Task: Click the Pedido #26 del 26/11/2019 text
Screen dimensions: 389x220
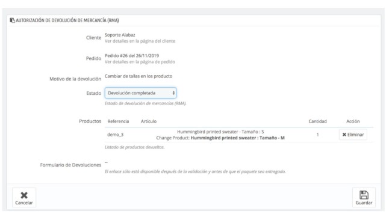Action: 132,56
